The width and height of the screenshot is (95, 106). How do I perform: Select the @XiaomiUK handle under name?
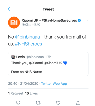[x=31, y=25]
